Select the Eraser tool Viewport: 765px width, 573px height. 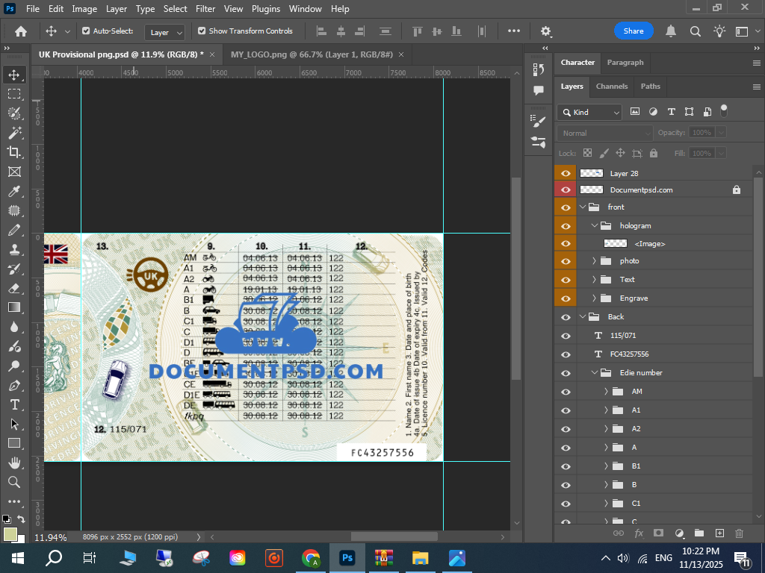pos(14,288)
